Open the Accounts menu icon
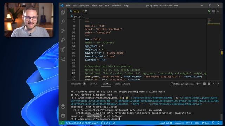Image resolution: width=225 pixels, height=126 pixels. [x=63, y=106]
